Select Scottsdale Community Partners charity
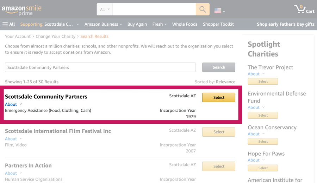The height and width of the screenshot is (183, 317). pyautogui.click(x=218, y=97)
